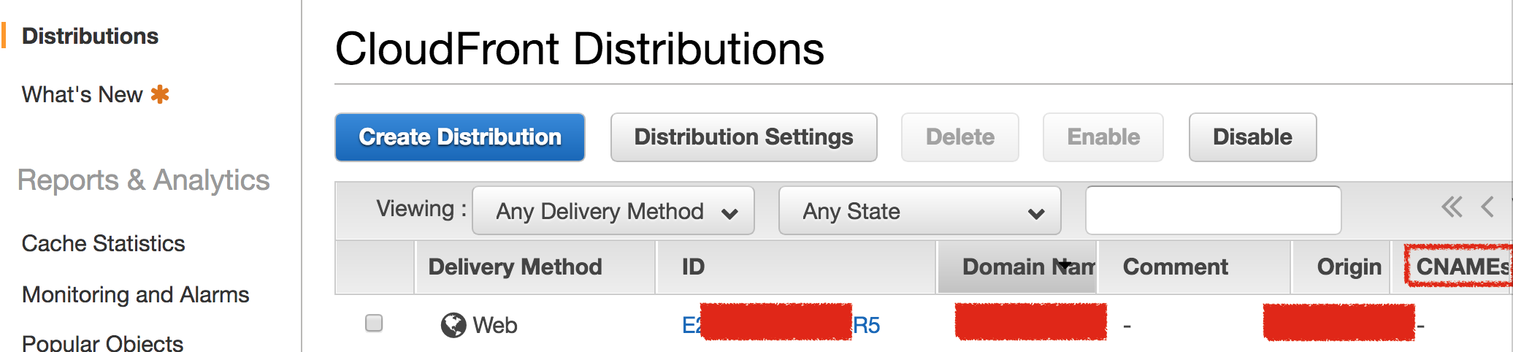Sort by the Delivery Method column header

point(515,267)
